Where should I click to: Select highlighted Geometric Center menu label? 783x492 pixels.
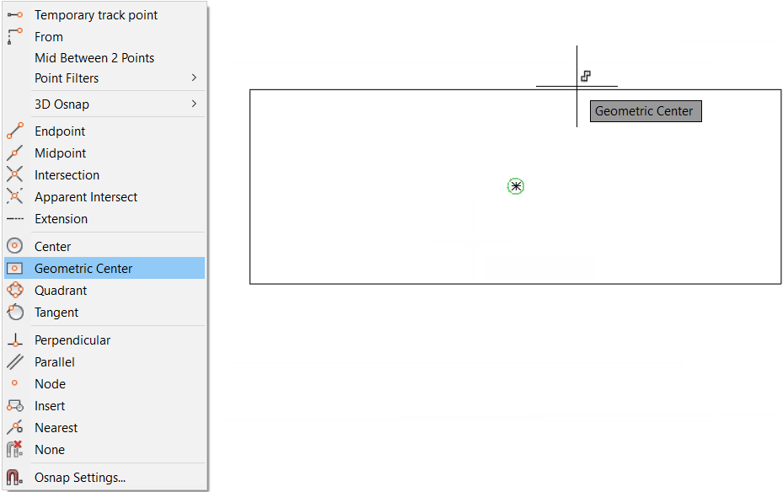[x=83, y=269]
